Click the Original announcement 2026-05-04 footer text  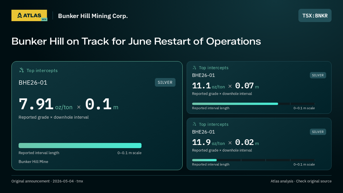(47, 181)
